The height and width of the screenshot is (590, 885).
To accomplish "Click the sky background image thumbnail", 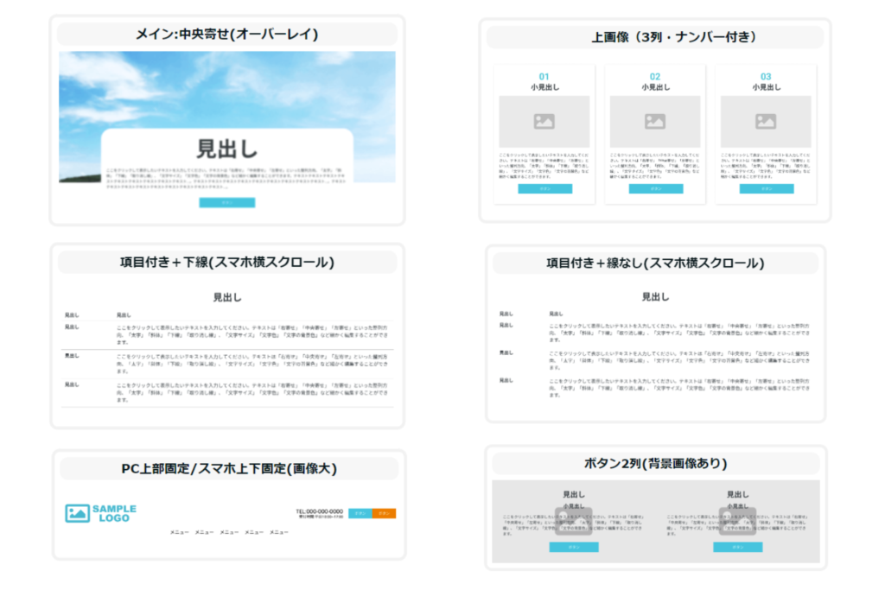I will (x=227, y=91).
